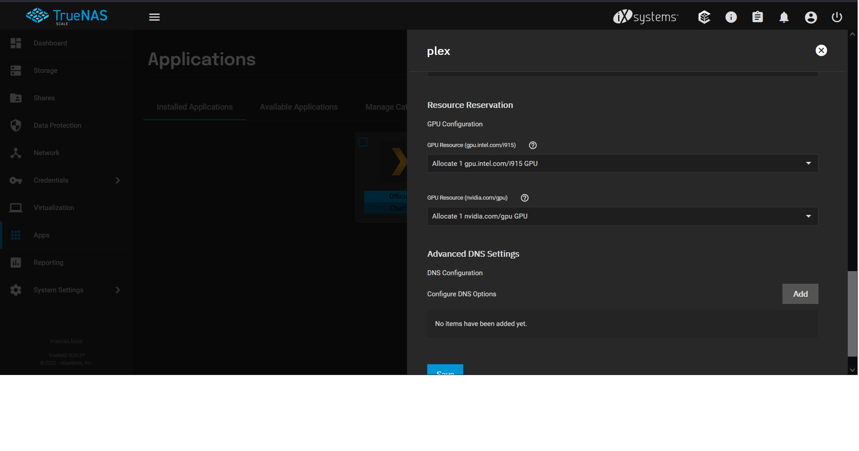Image resolution: width=859 pixels, height=451 pixels.
Task: Expand the System Settings chevron
Action: point(118,290)
